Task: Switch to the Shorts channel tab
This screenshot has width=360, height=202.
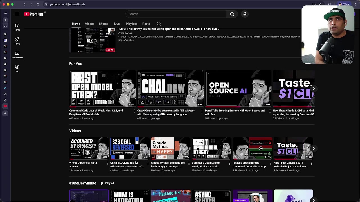Action: 103,24
